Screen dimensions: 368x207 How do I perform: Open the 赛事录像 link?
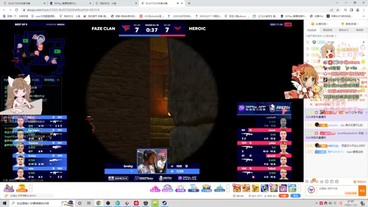pos(350,24)
